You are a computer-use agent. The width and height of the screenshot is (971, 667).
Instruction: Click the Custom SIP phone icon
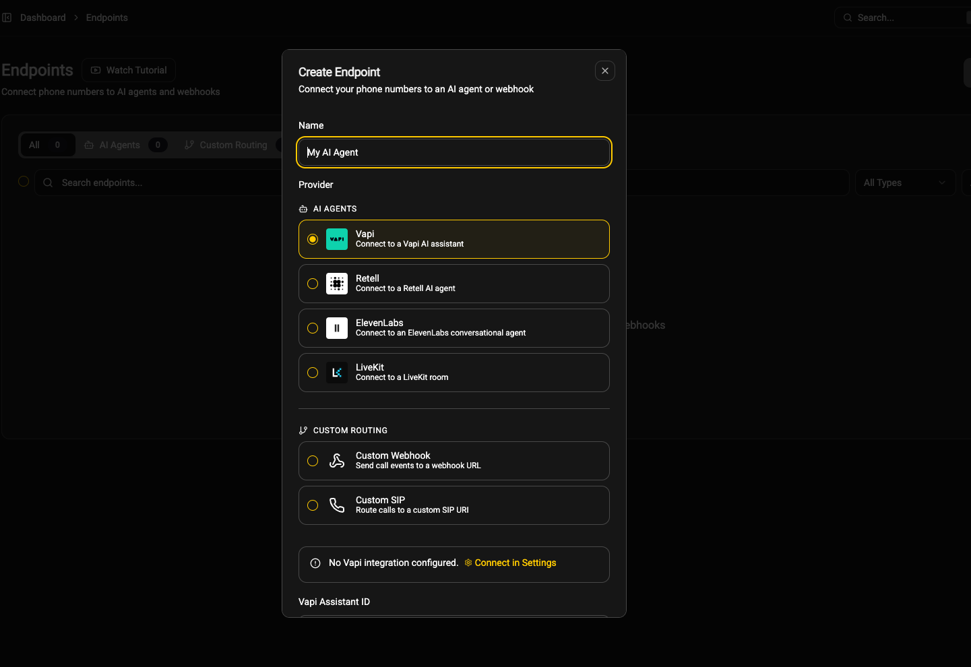point(337,505)
